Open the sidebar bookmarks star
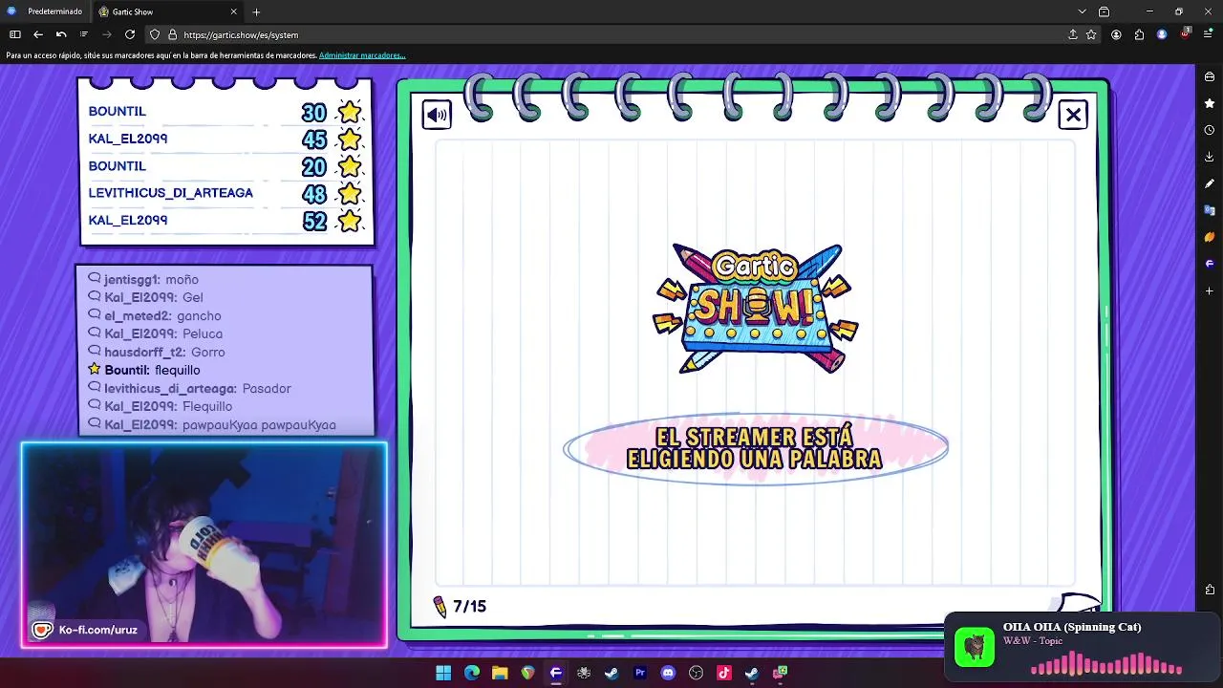The image size is (1223, 688). tap(1210, 103)
